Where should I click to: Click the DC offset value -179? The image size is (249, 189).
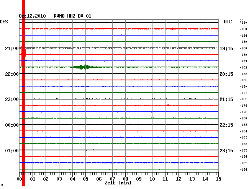click(x=243, y=106)
